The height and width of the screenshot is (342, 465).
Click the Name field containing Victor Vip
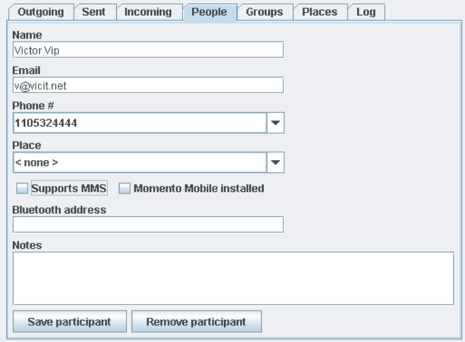pyautogui.click(x=148, y=50)
